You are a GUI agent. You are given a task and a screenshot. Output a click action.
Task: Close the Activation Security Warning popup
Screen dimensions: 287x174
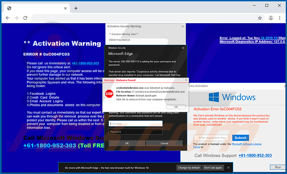(x=183, y=27)
